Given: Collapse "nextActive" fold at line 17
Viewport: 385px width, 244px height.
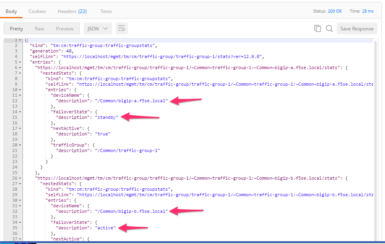Looking at the screenshot, I should click(x=20, y=128).
